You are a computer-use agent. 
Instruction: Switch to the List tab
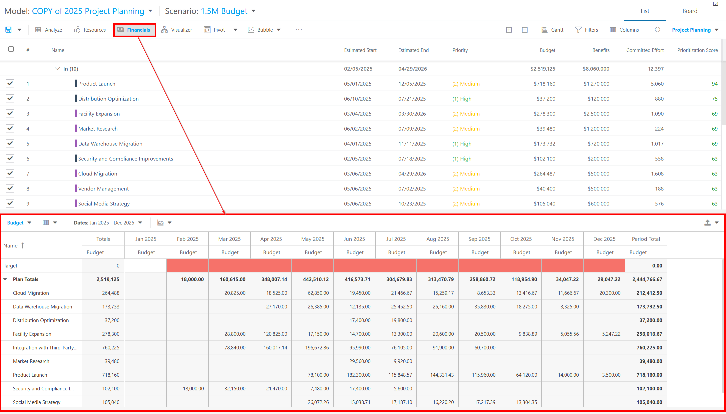point(645,11)
